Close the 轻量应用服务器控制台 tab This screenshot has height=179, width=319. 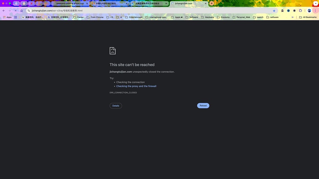click(x=127, y=3)
